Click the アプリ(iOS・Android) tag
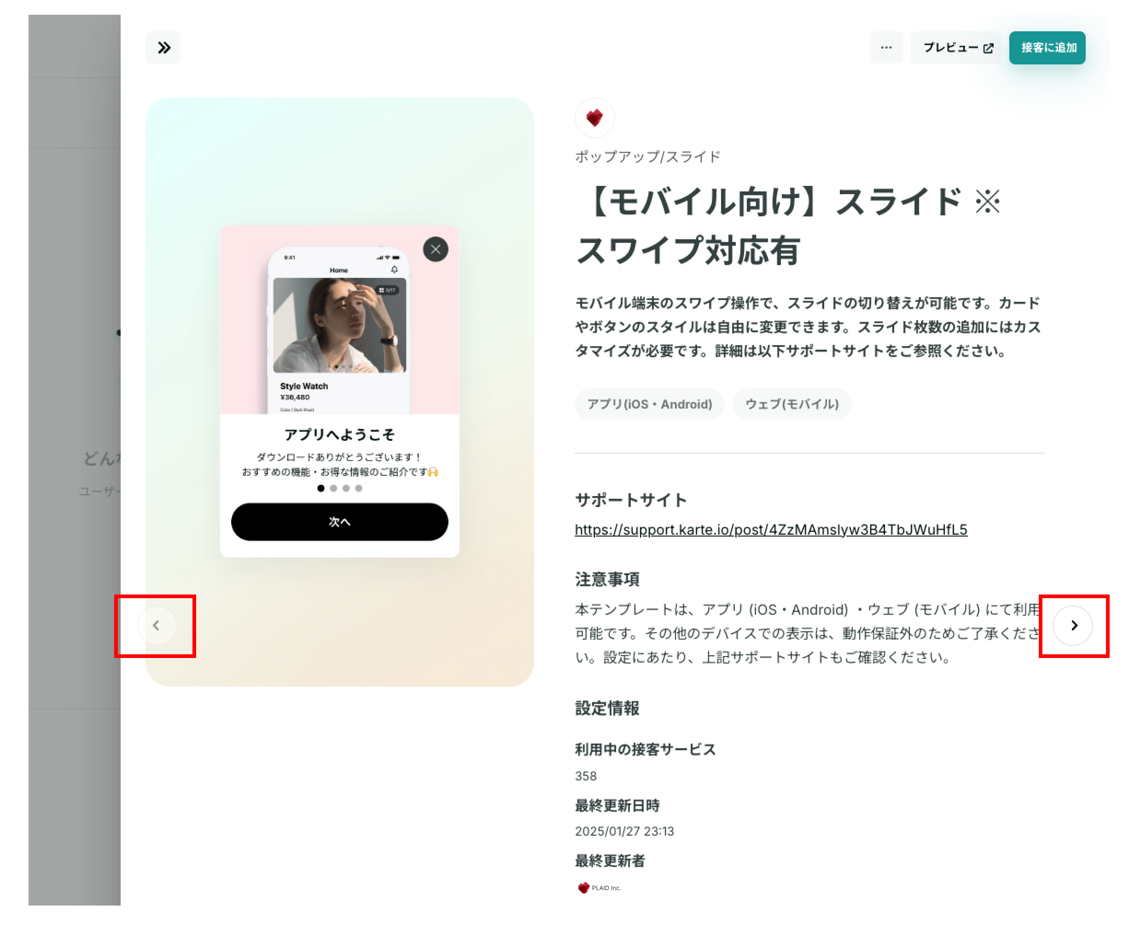Image resolution: width=1129 pixels, height=935 pixels. tap(649, 404)
